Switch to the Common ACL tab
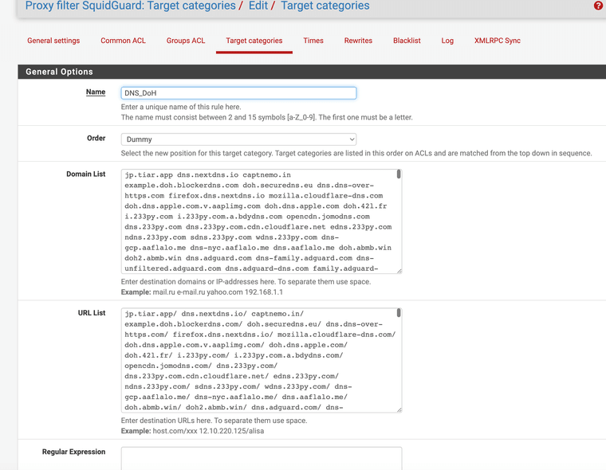The image size is (606, 470). [x=123, y=41]
